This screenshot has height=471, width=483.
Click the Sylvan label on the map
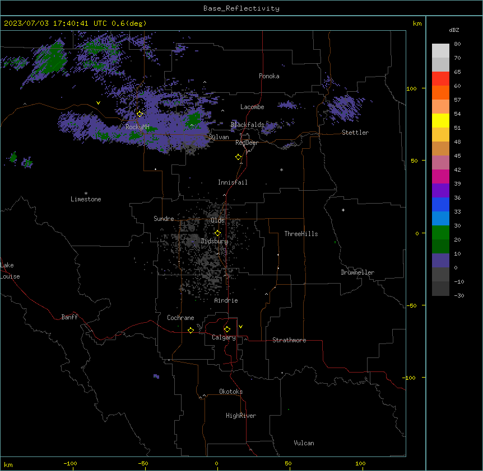(x=219, y=137)
